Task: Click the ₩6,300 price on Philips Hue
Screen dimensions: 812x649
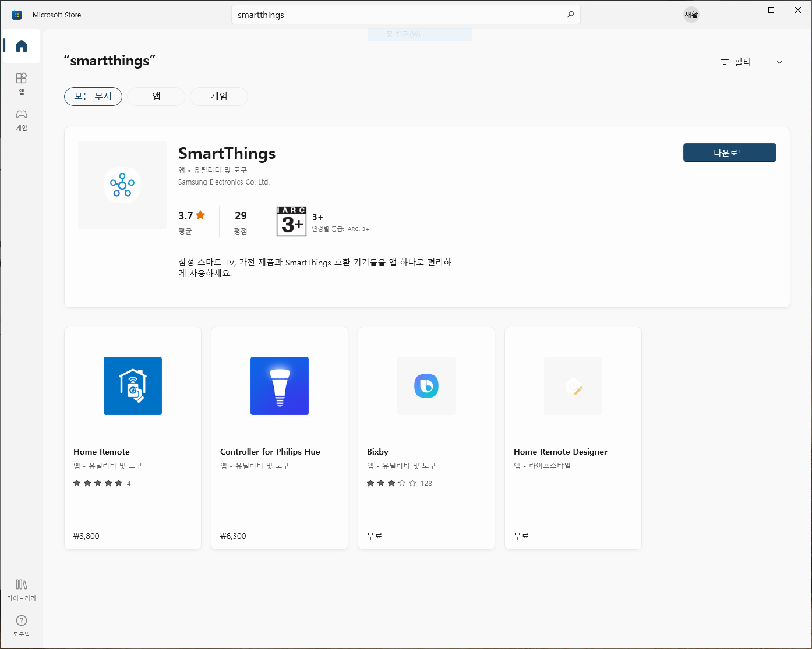Action: click(x=233, y=536)
